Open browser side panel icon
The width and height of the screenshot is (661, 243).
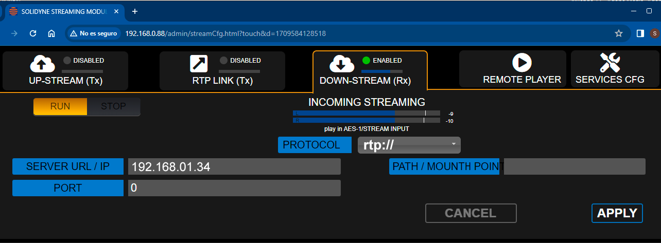tap(640, 33)
